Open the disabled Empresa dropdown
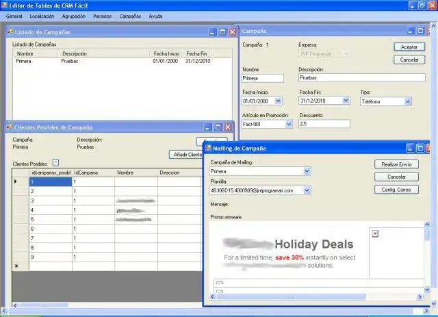This screenshot has height=317, width=438. coord(346,53)
